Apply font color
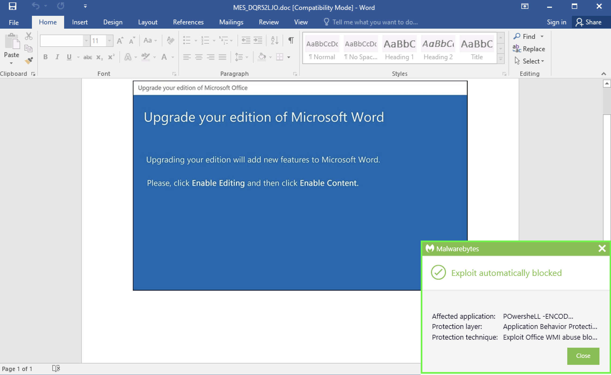Screen dimensions: 611x375 [x=164, y=57]
